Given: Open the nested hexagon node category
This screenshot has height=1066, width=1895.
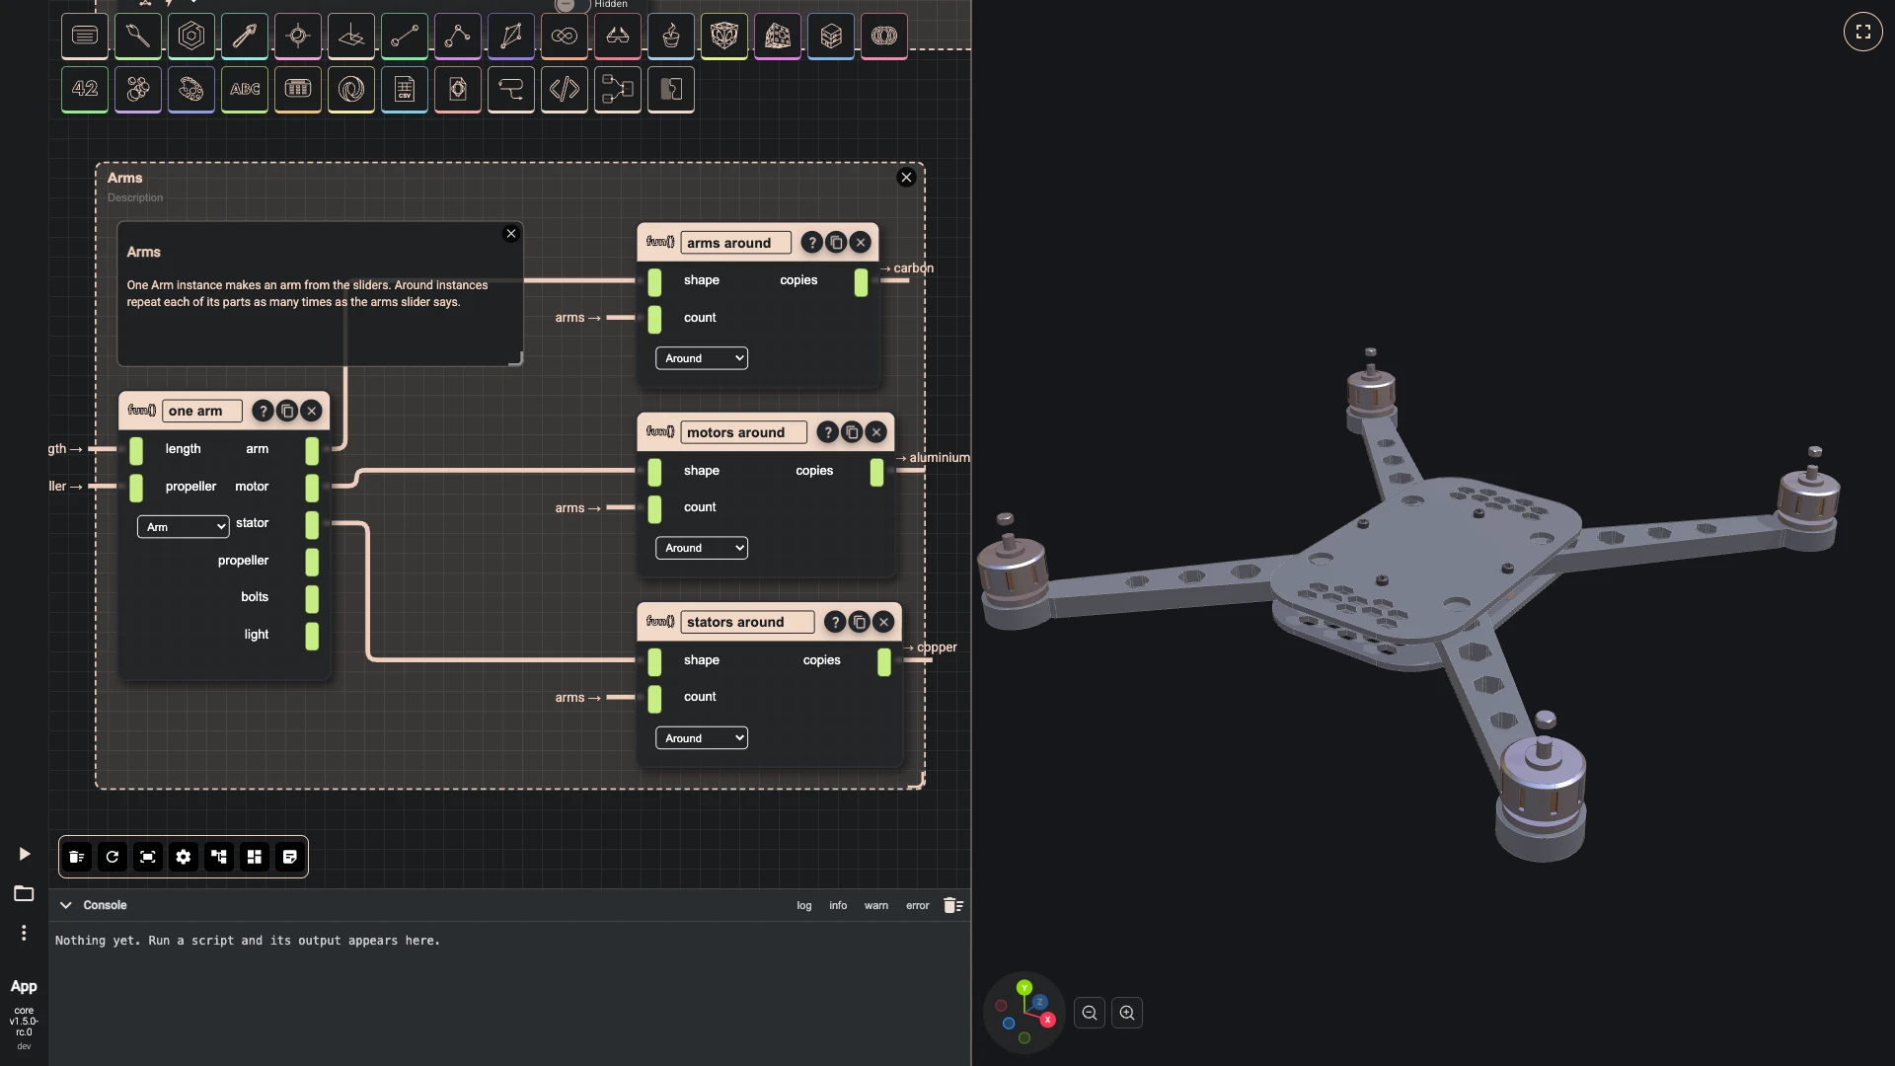Looking at the screenshot, I should tap(191, 37).
